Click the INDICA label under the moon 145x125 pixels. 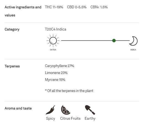click(x=133, y=50)
